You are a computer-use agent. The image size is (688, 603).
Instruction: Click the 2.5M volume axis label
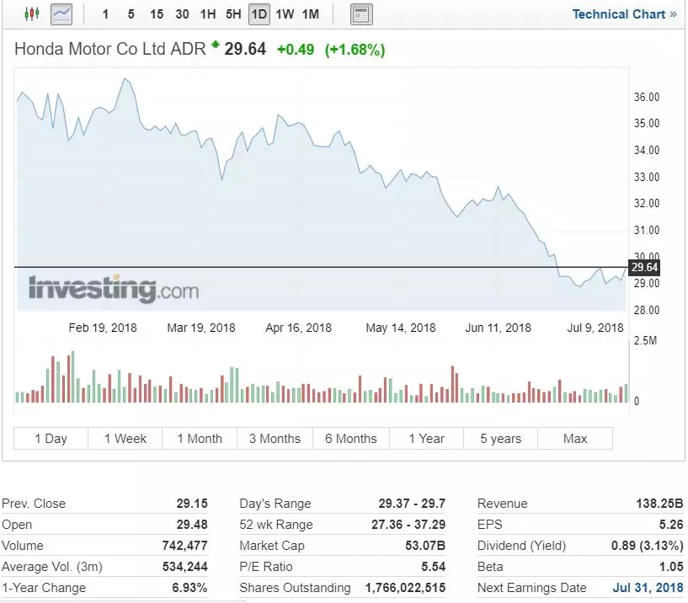[x=645, y=340]
